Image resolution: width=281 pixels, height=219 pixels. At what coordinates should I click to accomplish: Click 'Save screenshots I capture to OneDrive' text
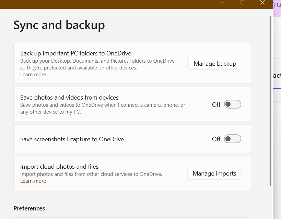72,139
